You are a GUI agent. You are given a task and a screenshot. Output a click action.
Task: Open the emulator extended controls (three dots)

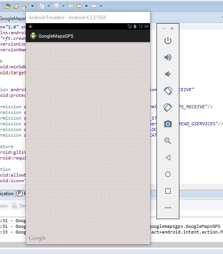pos(168,208)
